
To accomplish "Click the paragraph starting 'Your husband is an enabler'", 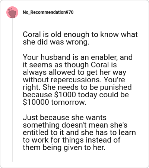I will (x=77, y=80).
